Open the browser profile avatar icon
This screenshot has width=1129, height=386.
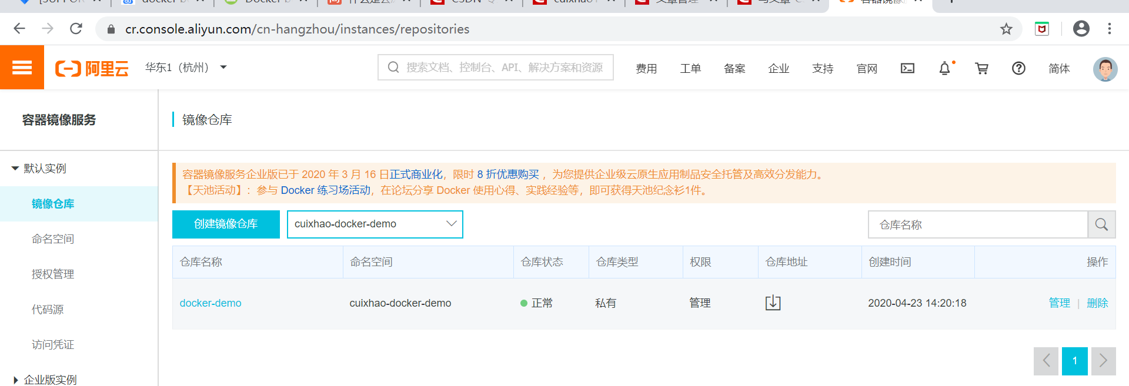click(1081, 29)
